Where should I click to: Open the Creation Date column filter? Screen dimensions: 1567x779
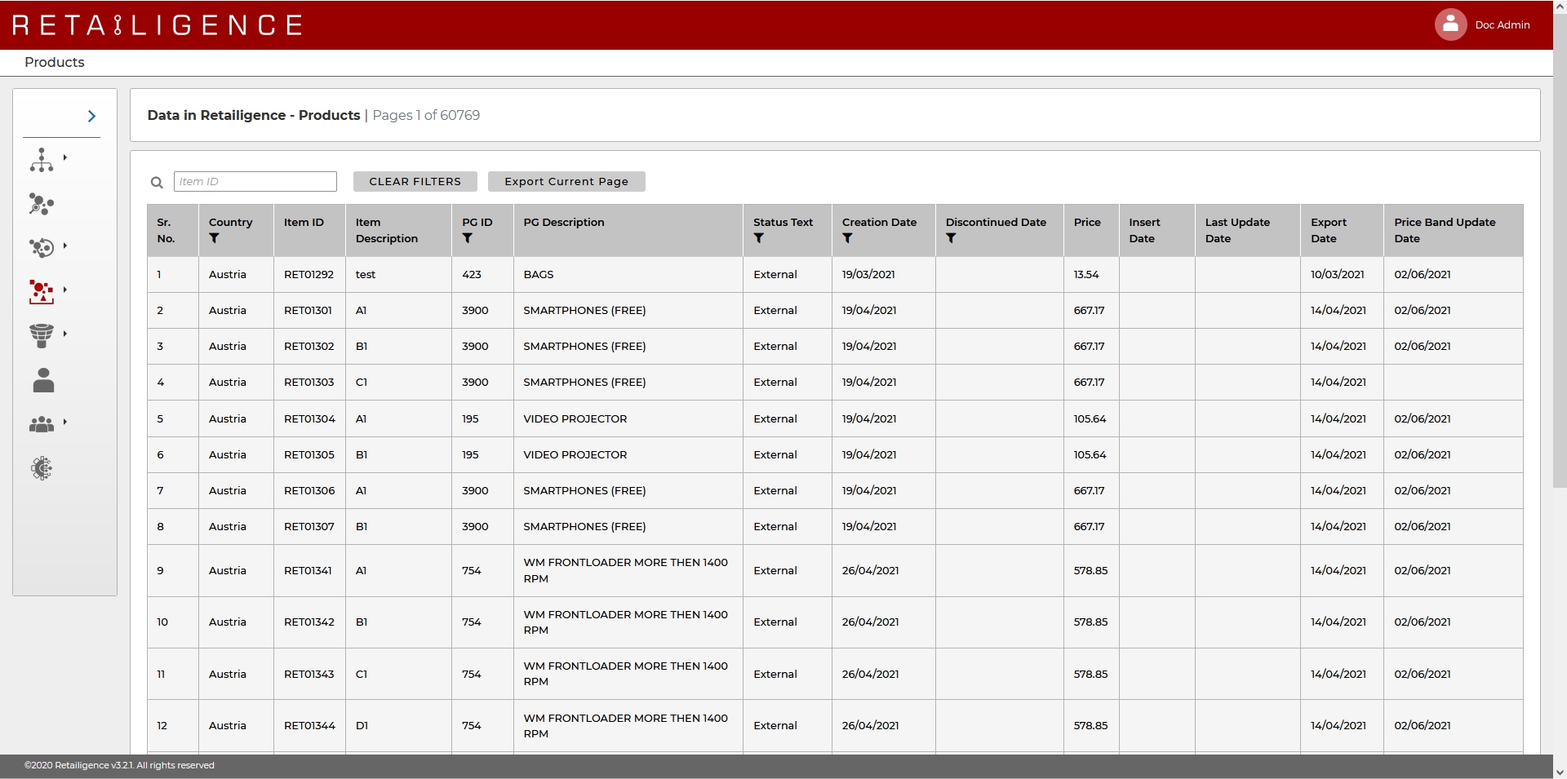[x=847, y=239]
